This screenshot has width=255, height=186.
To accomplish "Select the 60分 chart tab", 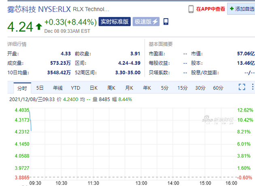I will coord(218,88).
